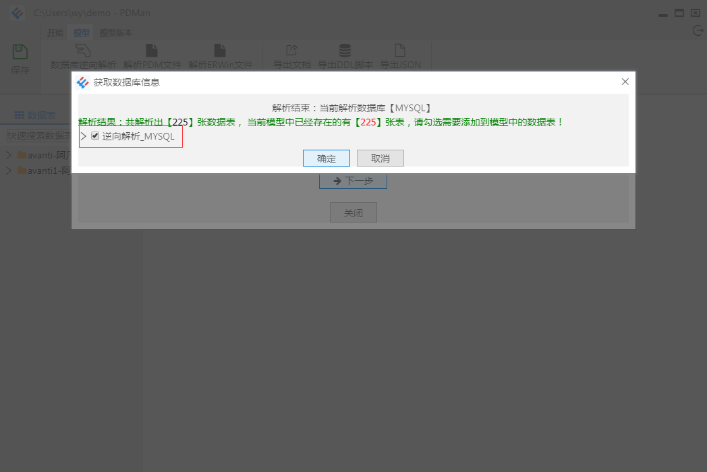The width and height of the screenshot is (707, 472).
Task: Switch to the 模型 menu tab
Action: click(81, 33)
